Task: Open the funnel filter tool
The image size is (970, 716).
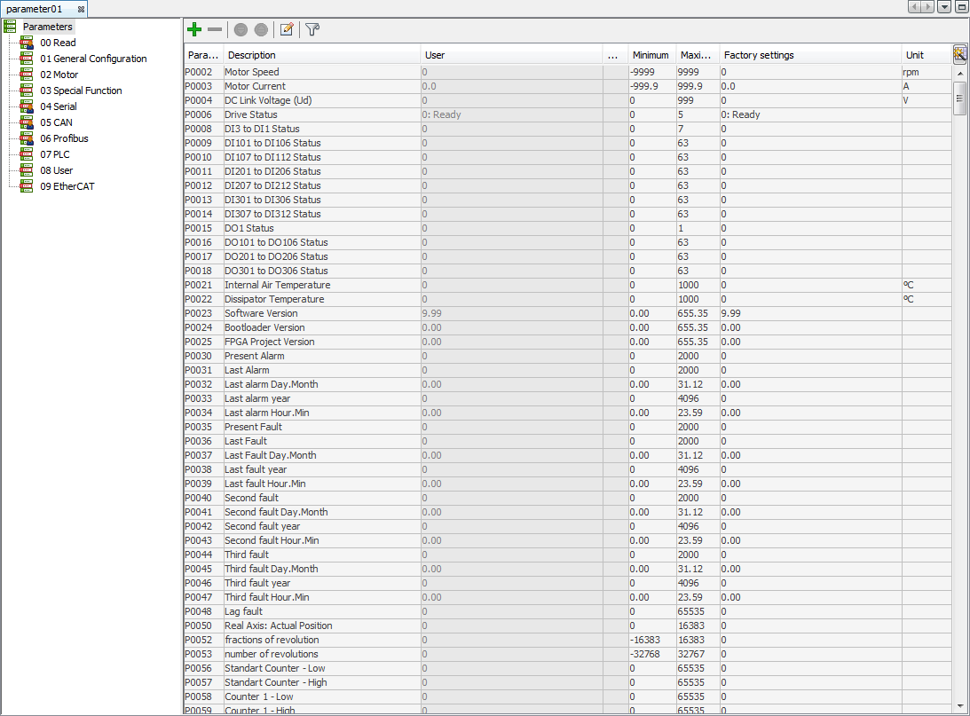Action: pyautogui.click(x=312, y=29)
